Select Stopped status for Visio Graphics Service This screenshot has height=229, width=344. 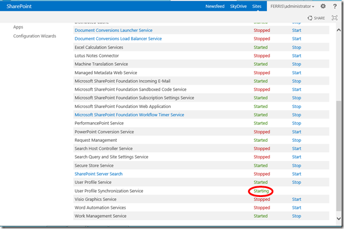click(262, 199)
